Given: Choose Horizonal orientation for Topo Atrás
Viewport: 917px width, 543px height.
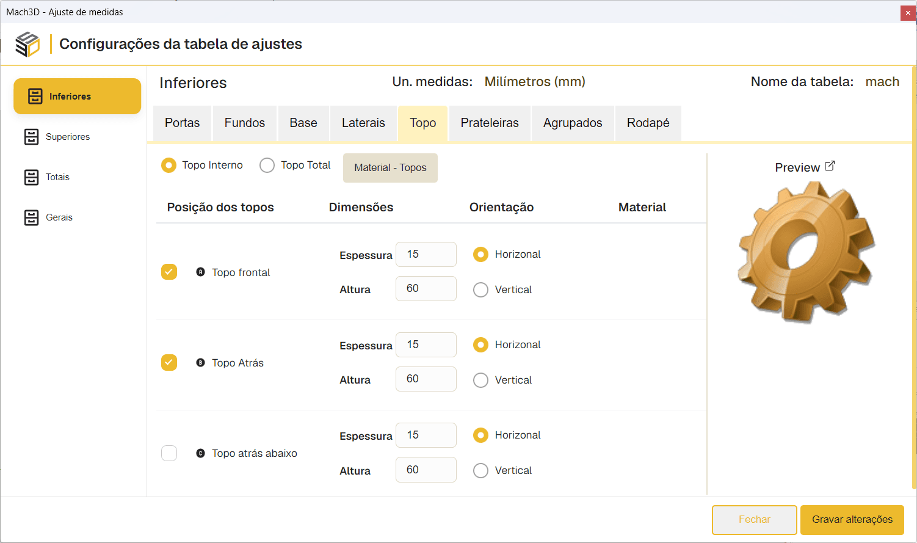Looking at the screenshot, I should point(480,344).
